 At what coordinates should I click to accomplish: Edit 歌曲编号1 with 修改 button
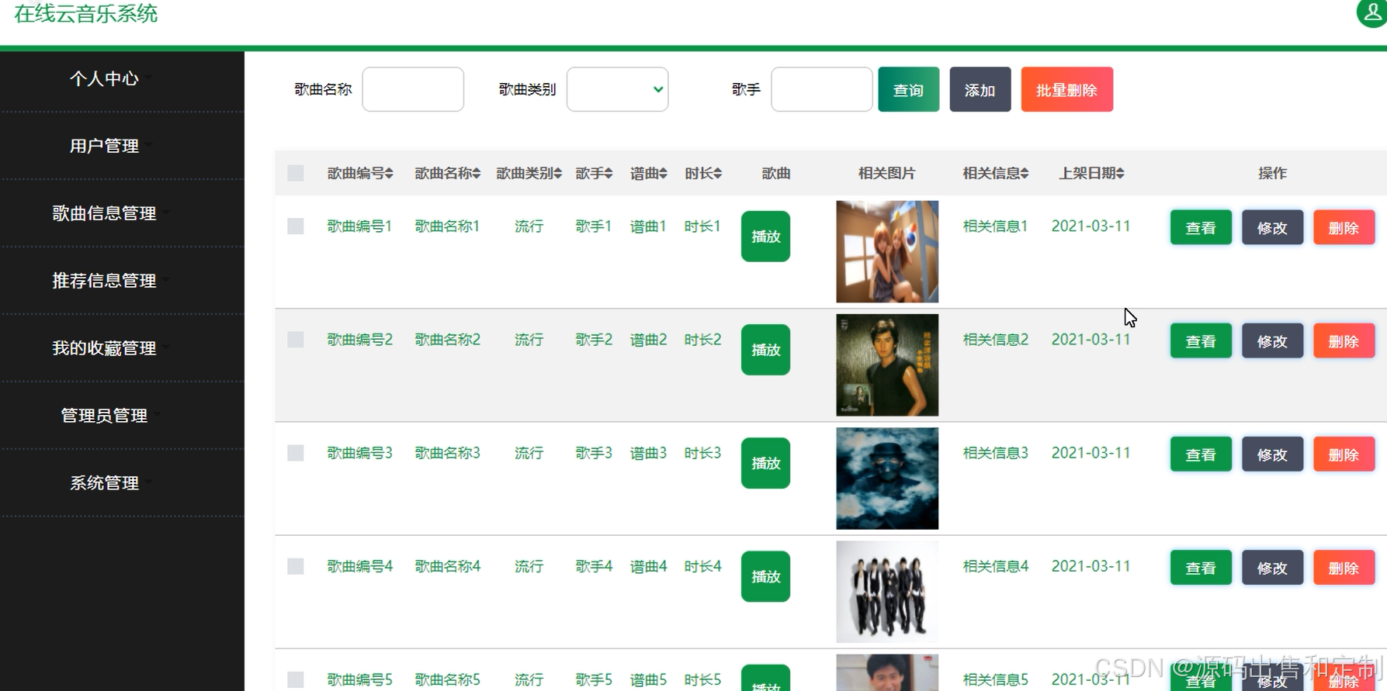(x=1273, y=227)
